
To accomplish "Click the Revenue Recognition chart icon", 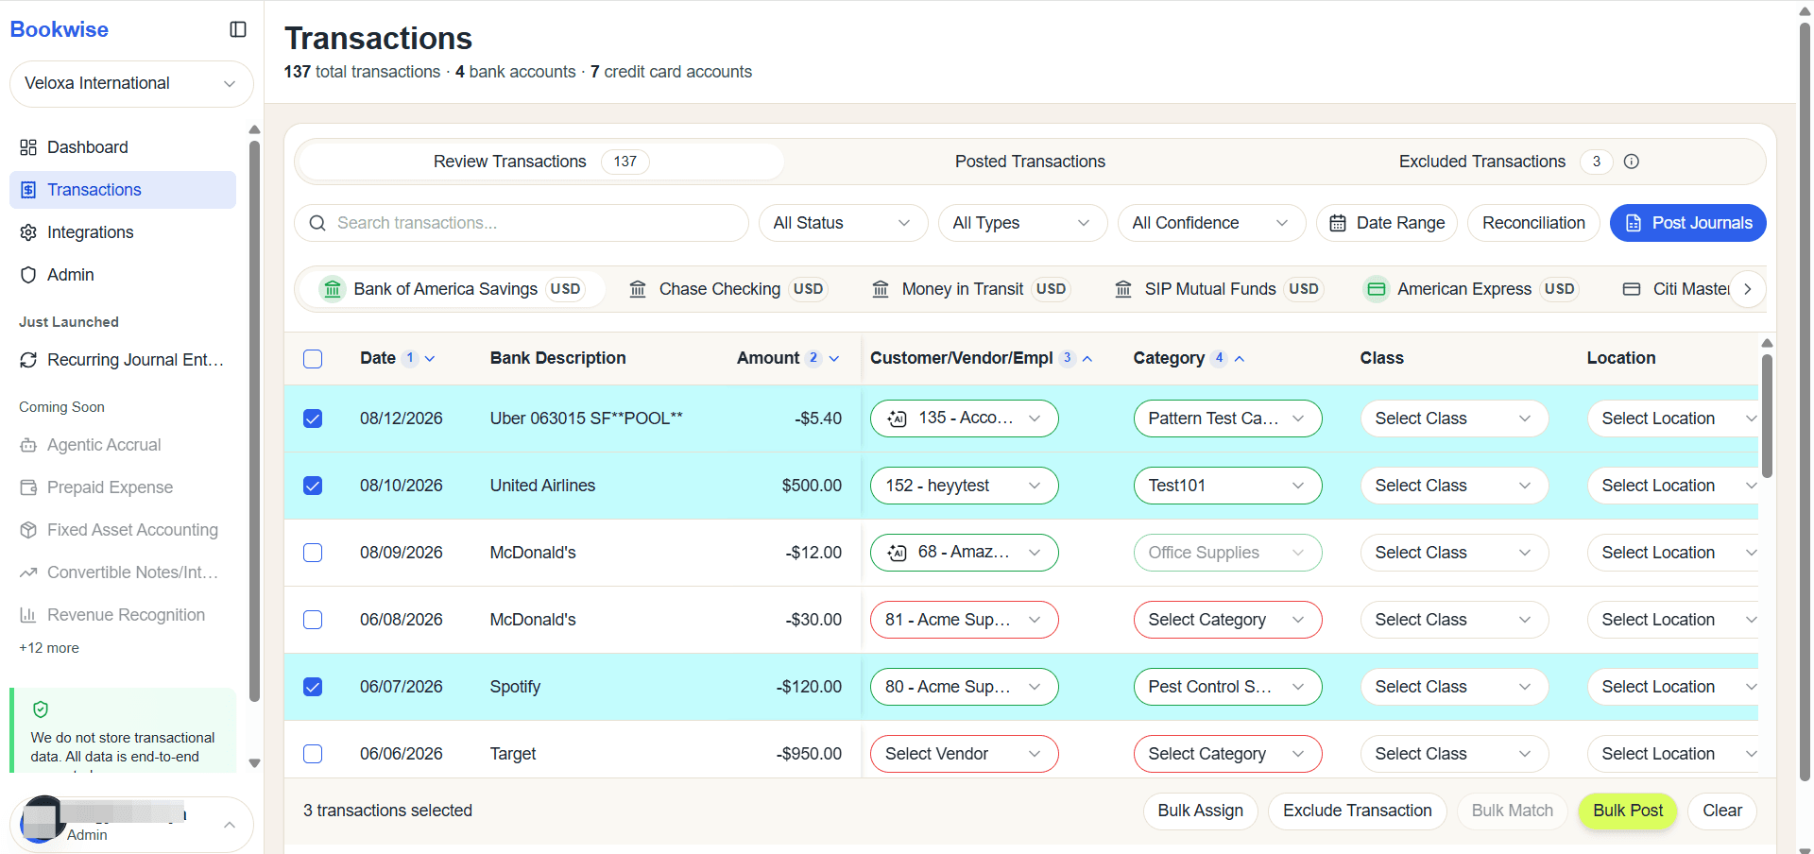I will tap(28, 615).
